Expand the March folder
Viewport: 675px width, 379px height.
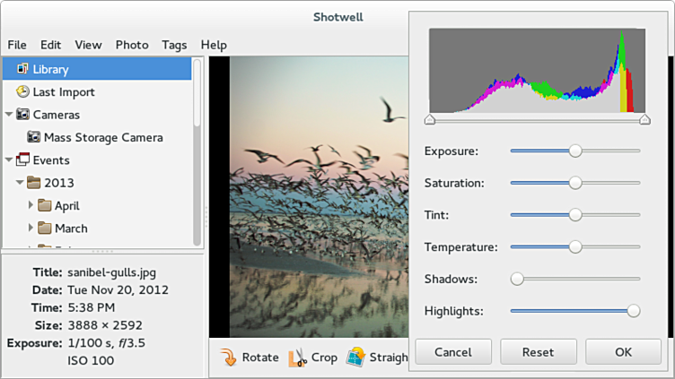tap(31, 228)
